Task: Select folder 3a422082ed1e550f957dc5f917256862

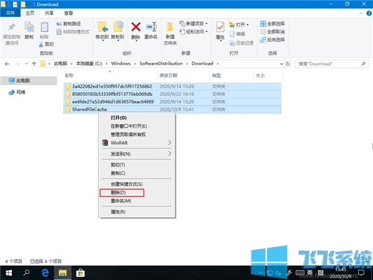Action: click(x=172, y=86)
